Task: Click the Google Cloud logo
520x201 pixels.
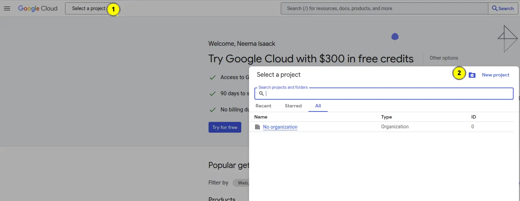Action: pyautogui.click(x=38, y=8)
